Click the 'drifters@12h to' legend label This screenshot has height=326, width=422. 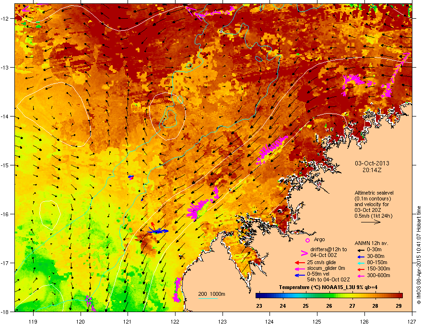point(328,250)
